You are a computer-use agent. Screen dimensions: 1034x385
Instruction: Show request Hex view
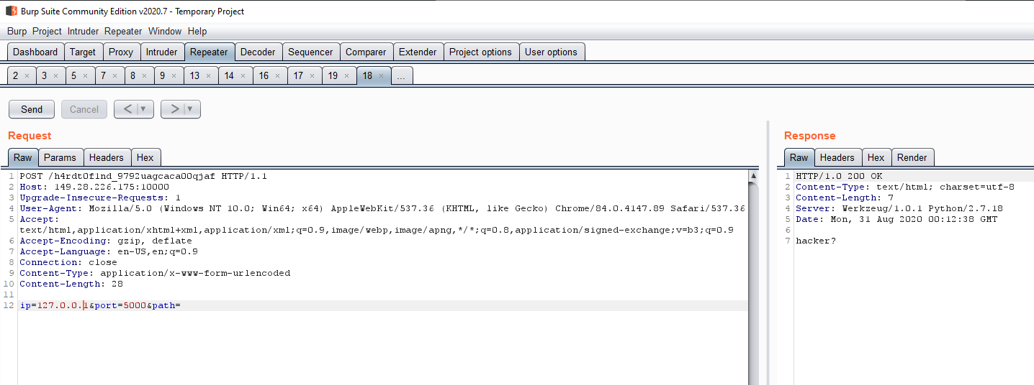145,157
